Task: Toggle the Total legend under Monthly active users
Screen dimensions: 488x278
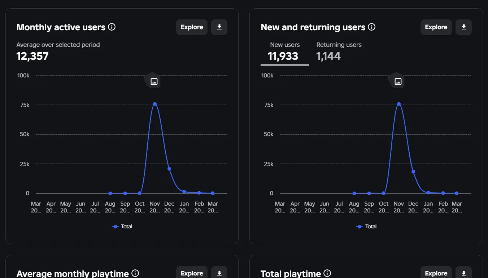Action: coord(122,227)
